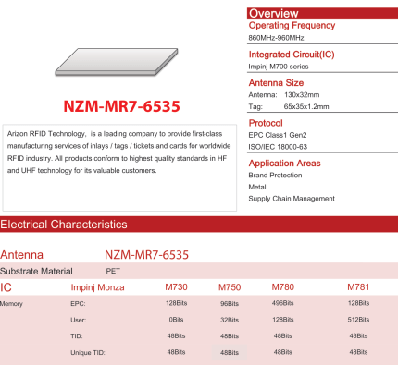Viewport: 398px width, 365px height.
Task: Select the M730 TID 48Bits cell
Action: [176, 335]
